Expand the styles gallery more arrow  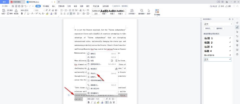(126, 14)
